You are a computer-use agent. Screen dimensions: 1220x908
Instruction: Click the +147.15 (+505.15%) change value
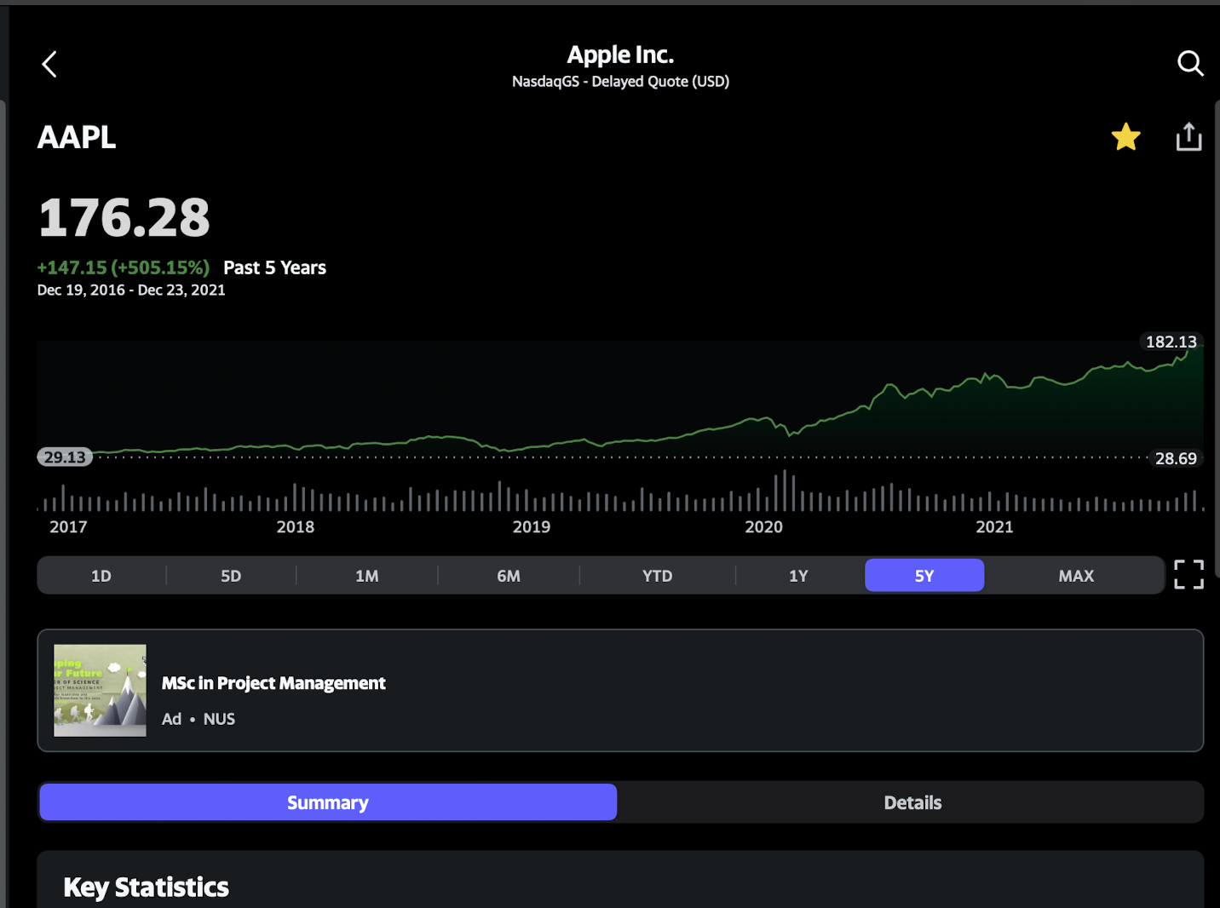click(x=124, y=267)
